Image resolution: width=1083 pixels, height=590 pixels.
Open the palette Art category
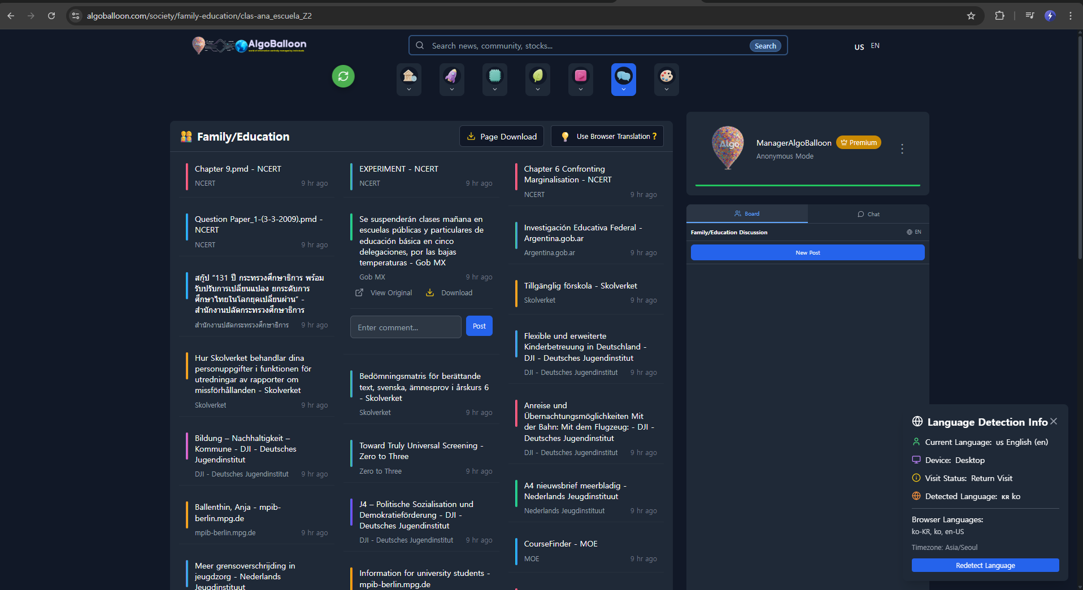click(x=666, y=75)
